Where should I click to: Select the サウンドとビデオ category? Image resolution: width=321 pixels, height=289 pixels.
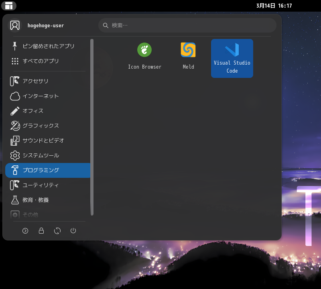(x=46, y=140)
